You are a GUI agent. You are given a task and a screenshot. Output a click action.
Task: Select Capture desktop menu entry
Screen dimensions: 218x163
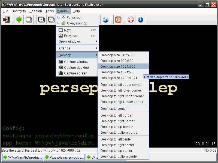[x=77, y=67]
